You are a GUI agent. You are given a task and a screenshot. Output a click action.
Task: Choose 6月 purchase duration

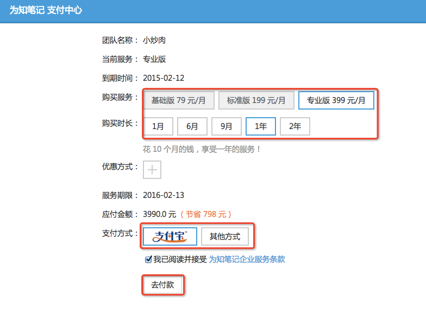pyautogui.click(x=192, y=126)
